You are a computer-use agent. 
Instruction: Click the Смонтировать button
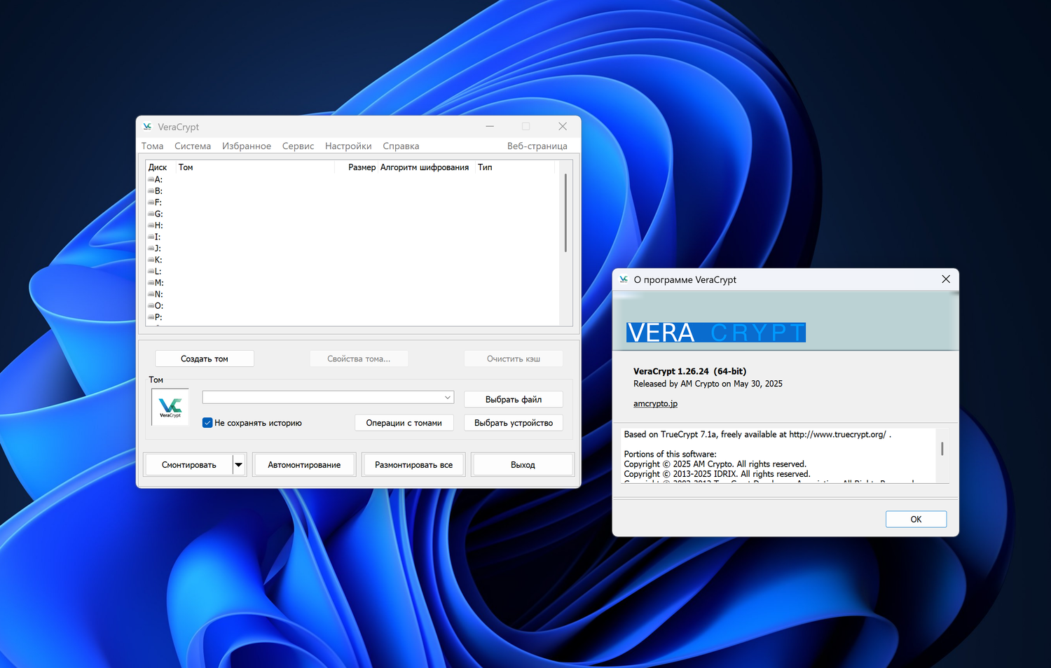click(x=189, y=465)
